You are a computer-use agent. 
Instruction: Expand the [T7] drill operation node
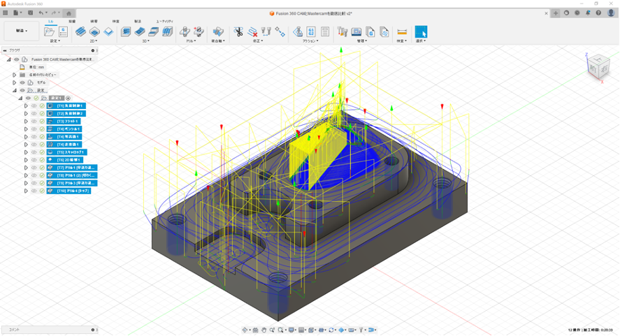click(x=26, y=168)
